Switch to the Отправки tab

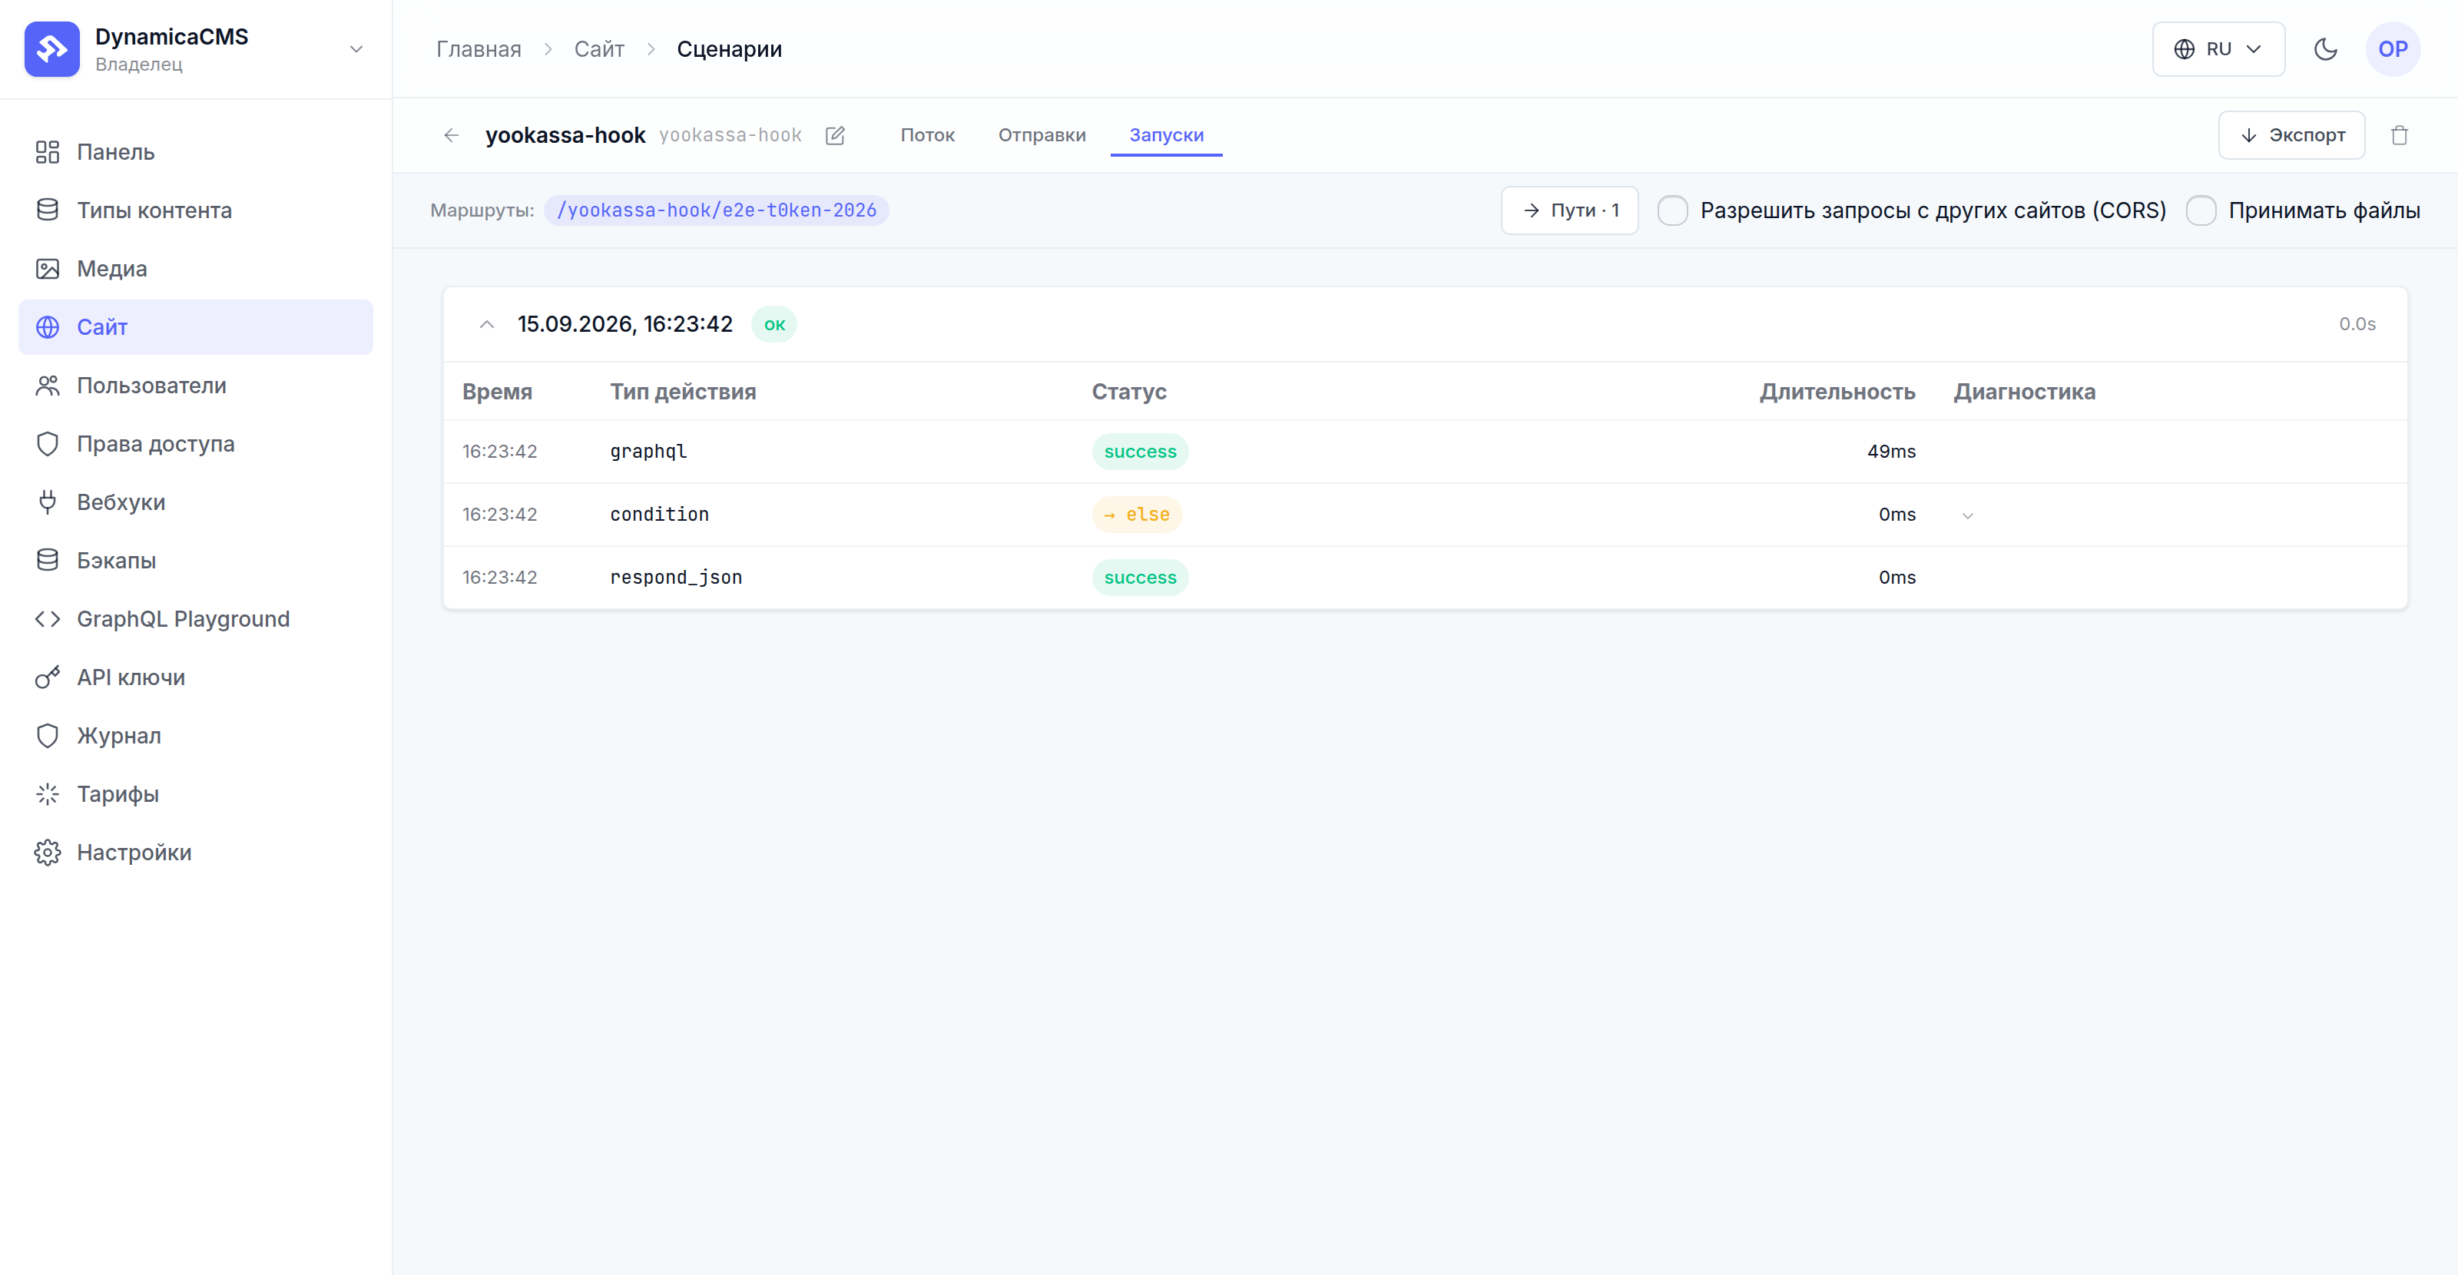click(x=1041, y=135)
